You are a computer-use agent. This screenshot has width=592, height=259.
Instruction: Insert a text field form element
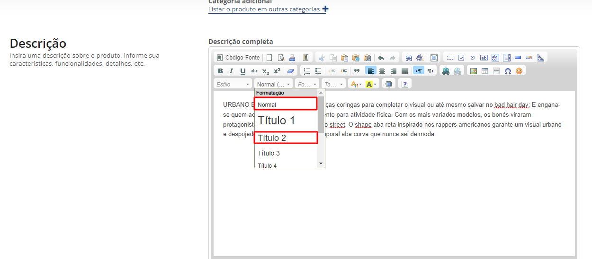(484, 58)
